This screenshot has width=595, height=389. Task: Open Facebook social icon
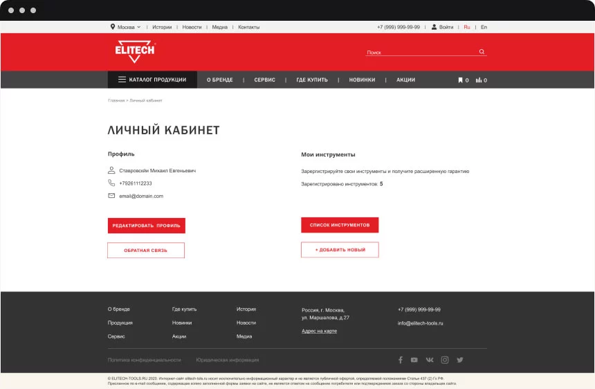tap(401, 360)
